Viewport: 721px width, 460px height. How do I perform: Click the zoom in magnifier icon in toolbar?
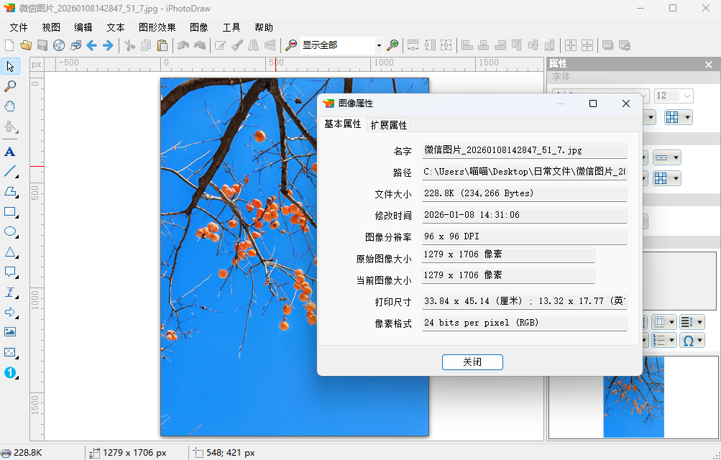(392, 45)
